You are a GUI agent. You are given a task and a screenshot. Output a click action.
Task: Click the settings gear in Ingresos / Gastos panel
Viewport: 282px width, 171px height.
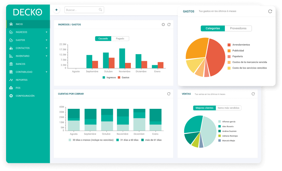pyautogui.click(x=163, y=25)
